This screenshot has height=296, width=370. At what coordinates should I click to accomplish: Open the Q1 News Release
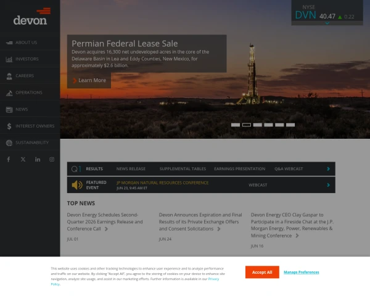tap(131, 169)
